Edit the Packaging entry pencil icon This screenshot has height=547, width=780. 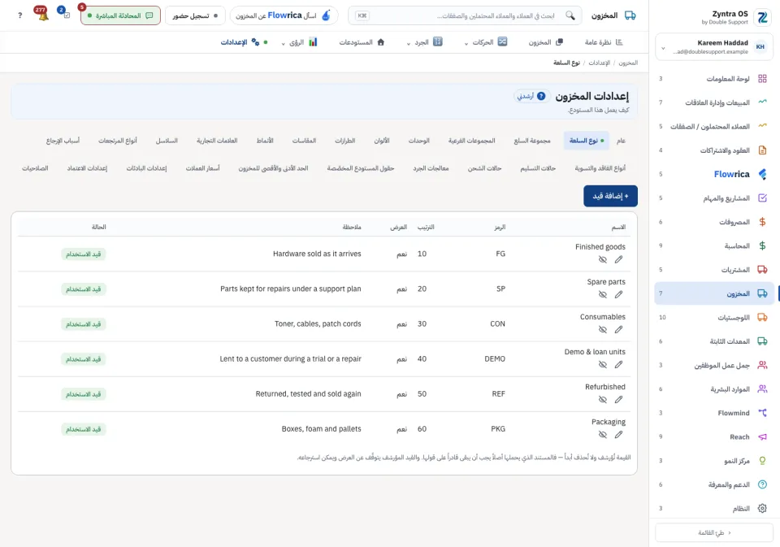(x=618, y=435)
